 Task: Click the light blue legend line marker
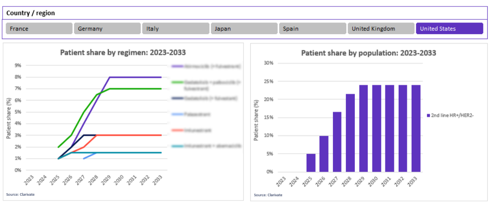pyautogui.click(x=177, y=114)
